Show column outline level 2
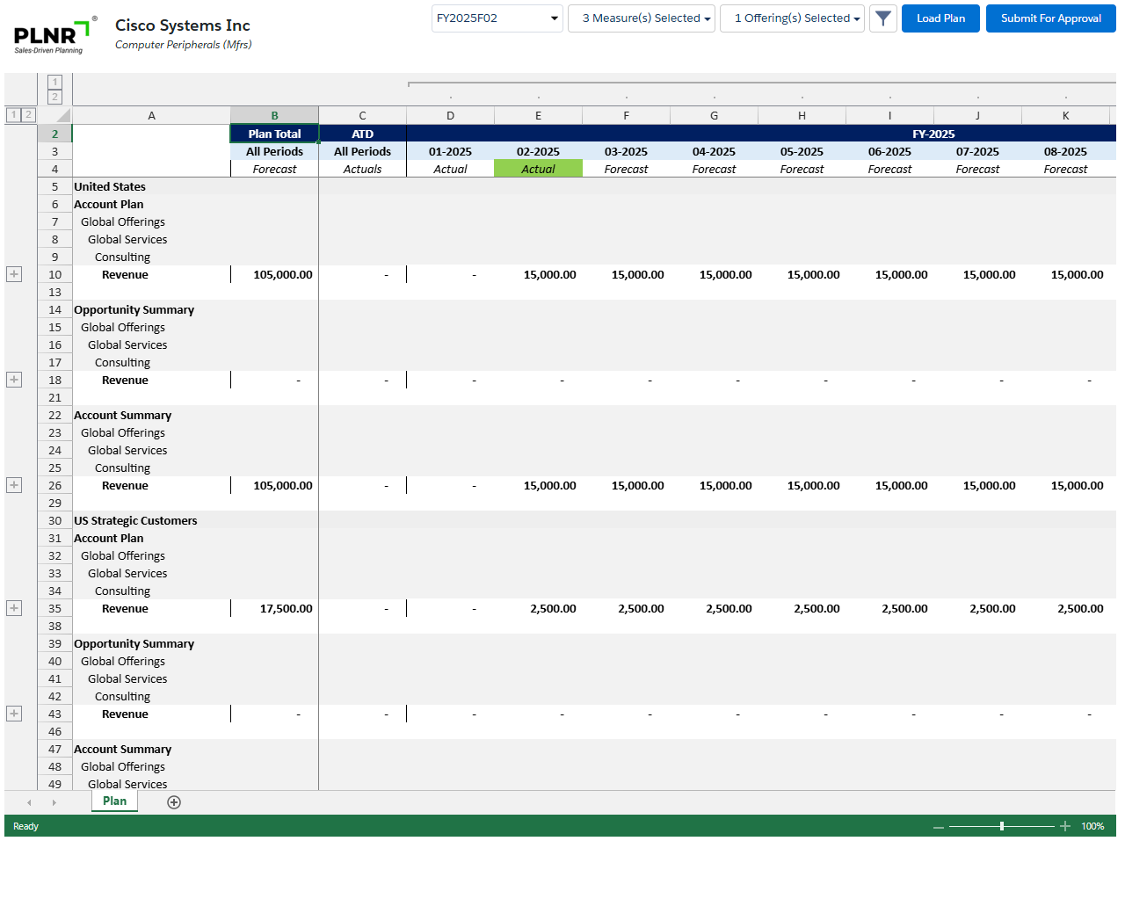Viewport: 1125px width, 899px height. pyautogui.click(x=54, y=98)
